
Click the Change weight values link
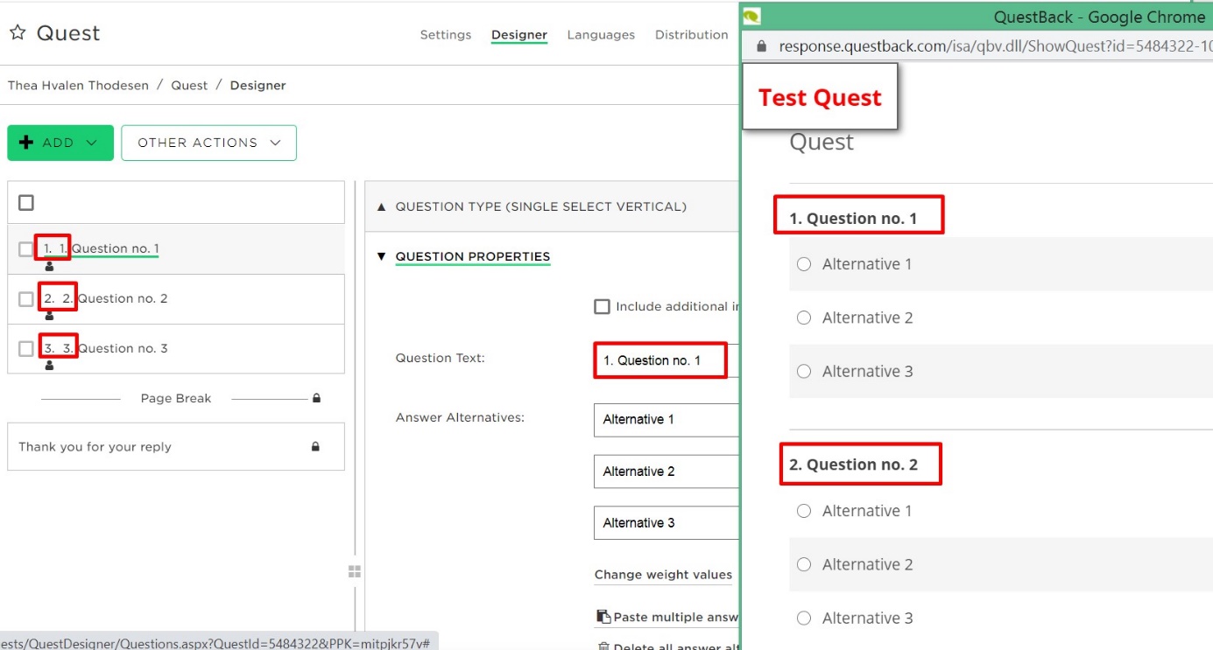point(663,575)
